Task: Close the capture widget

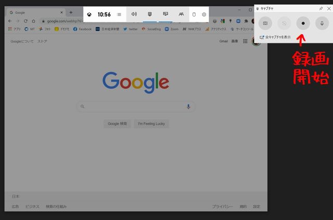Action: click(329, 8)
